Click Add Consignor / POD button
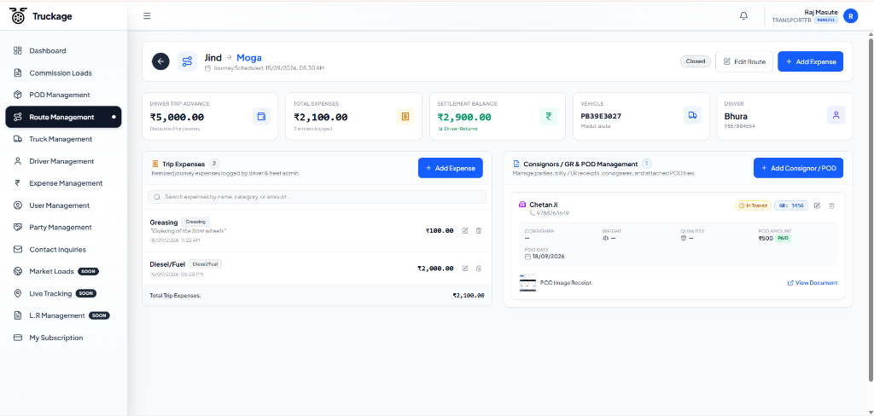This screenshot has height=416, width=874. [x=798, y=168]
